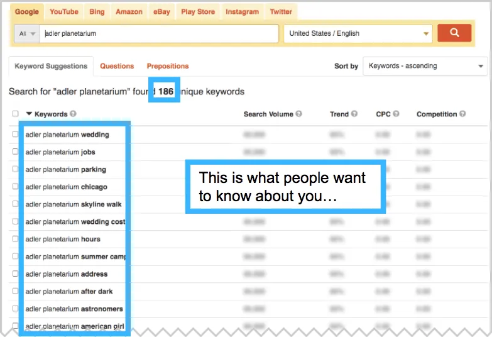
Task: Open help icon next to Search Volume
Action: coord(298,114)
